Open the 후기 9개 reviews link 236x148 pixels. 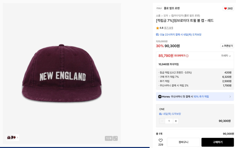[169, 28]
